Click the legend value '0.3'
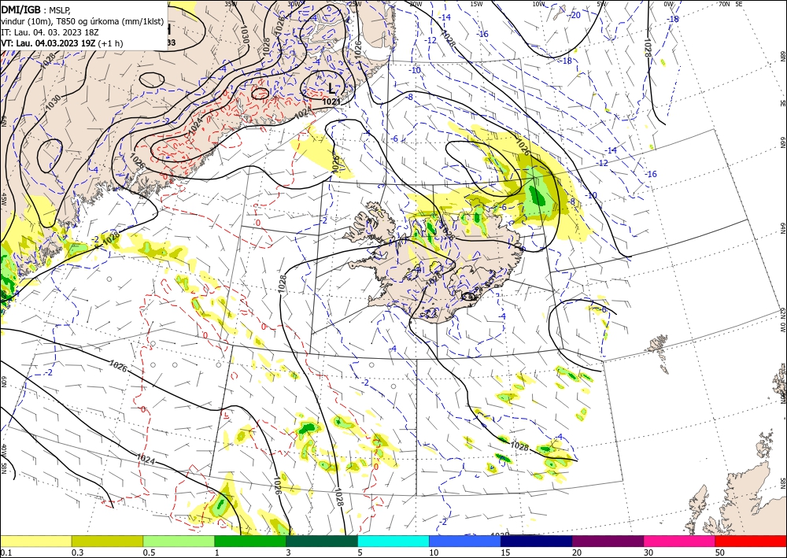The image size is (787, 558). click(77, 552)
